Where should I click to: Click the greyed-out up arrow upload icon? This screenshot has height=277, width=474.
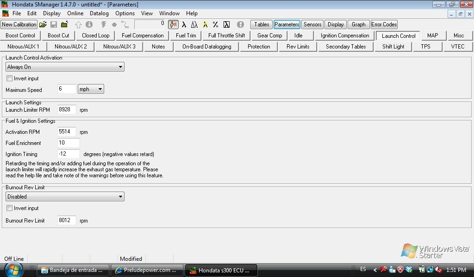pyautogui.click(x=78, y=24)
